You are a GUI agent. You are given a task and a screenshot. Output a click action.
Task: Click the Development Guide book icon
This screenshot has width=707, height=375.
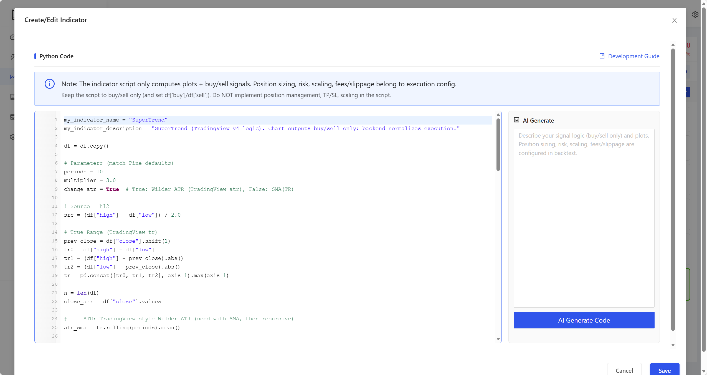602,56
